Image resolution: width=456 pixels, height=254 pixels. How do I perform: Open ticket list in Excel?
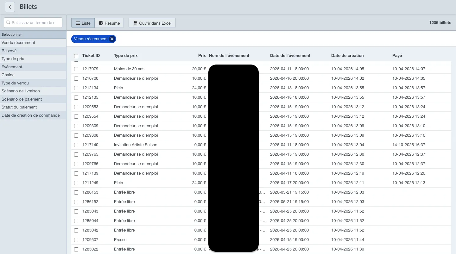[152, 23]
